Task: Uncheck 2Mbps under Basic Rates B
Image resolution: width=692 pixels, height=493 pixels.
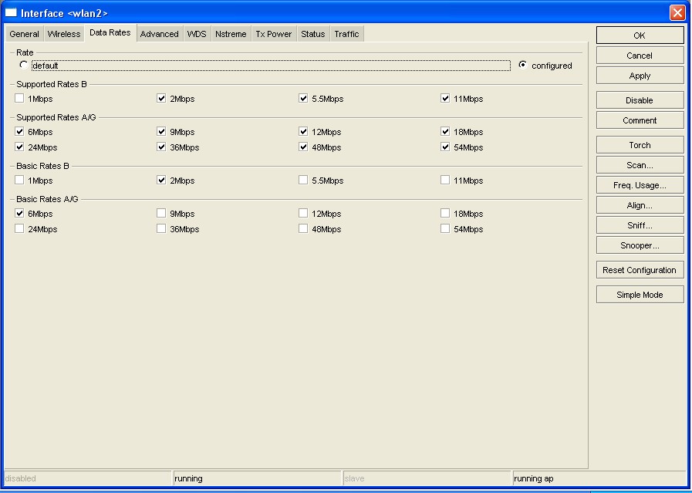Action: pyautogui.click(x=161, y=180)
